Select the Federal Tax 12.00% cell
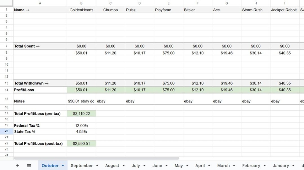The image size is (304, 170). (x=81, y=125)
